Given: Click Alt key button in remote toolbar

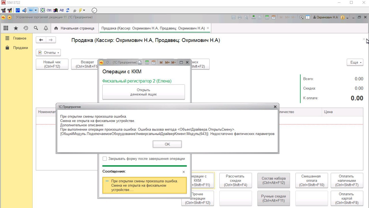Looking at the screenshot, I should (x=62, y=10).
